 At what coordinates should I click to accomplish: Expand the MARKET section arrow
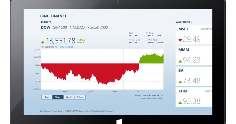53,22
